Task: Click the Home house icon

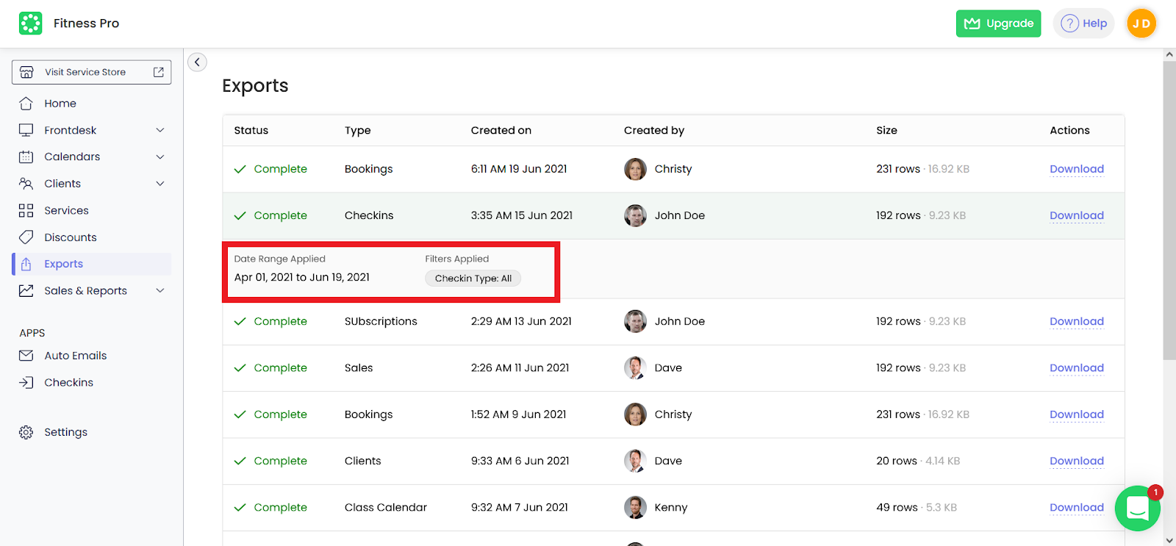Action: [26, 104]
